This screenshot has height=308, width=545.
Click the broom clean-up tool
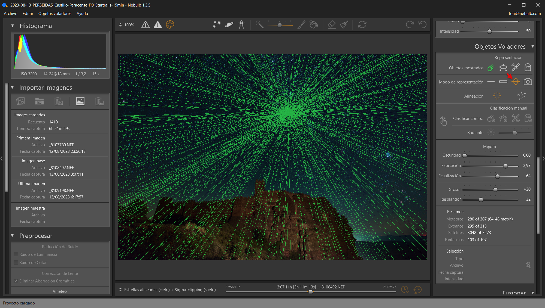pyautogui.click(x=344, y=25)
